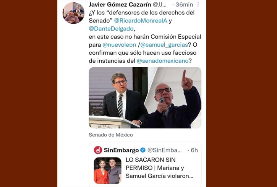Open Javier Gómez Cazarín's profile avatar
The width and height of the screenshot is (277, 187).
click(73, 13)
